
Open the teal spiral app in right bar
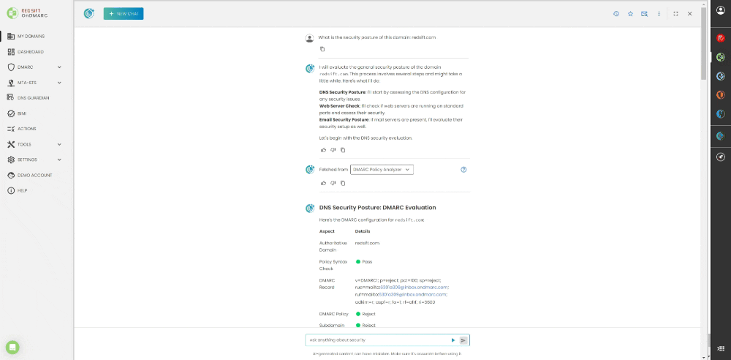point(720,136)
